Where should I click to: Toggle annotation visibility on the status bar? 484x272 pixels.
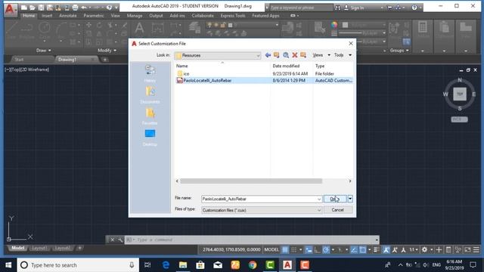point(386,249)
